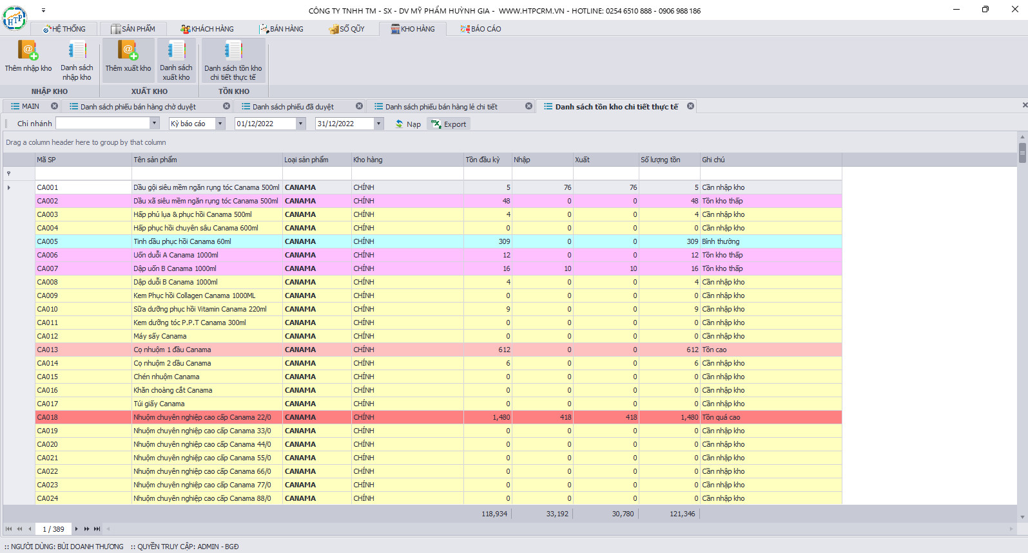The height and width of the screenshot is (553, 1028).
Task: Click the 1 / 389 record counter
Action: (x=53, y=529)
